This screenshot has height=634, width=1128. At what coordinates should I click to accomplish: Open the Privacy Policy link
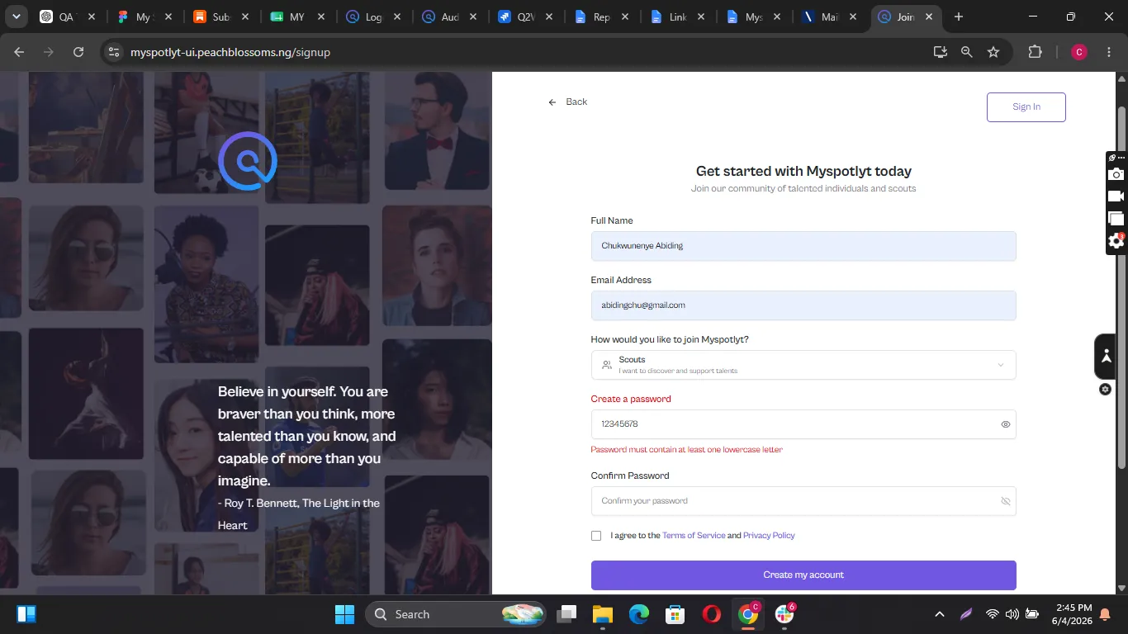point(769,536)
